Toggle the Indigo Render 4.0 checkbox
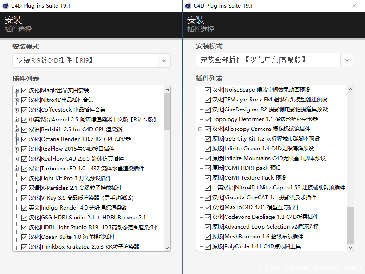The image size is (365, 274). (24, 208)
